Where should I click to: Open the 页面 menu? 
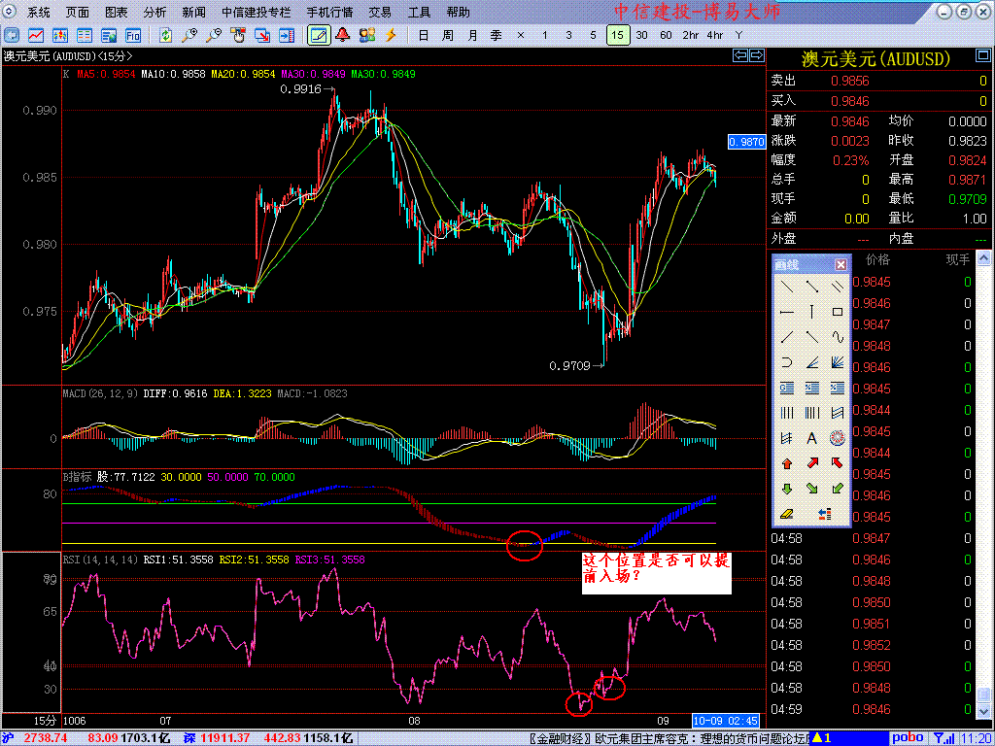78,12
